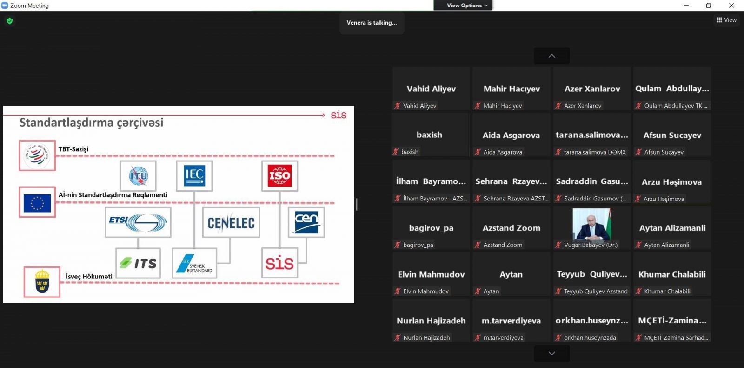Click the large "Azer Xanlarov" name in his tile

point(592,89)
